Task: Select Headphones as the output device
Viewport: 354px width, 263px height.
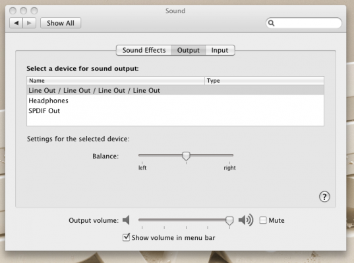Action: pyautogui.click(x=175, y=101)
